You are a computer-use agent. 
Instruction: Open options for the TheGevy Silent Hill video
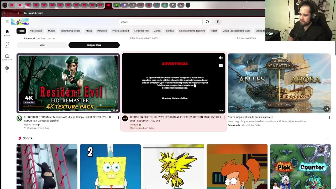click(224, 117)
